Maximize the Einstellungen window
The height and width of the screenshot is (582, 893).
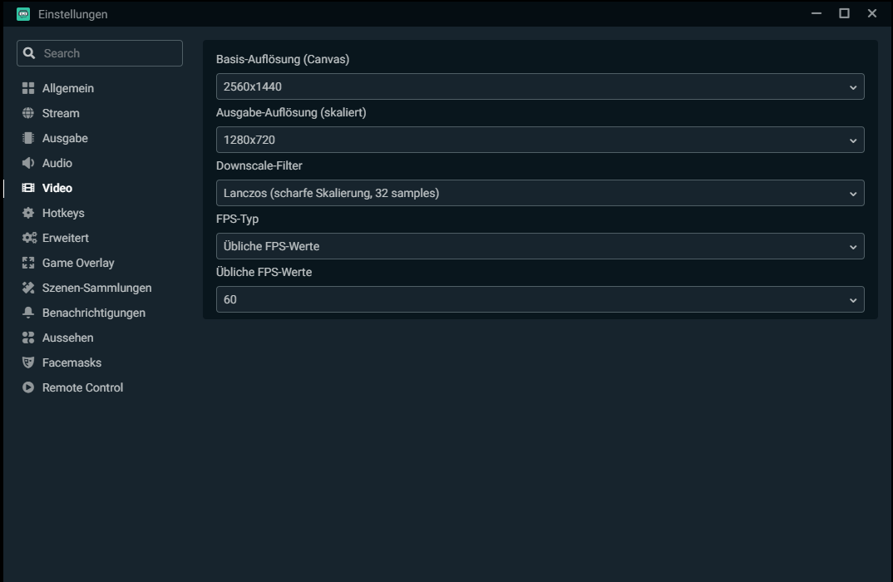844,13
